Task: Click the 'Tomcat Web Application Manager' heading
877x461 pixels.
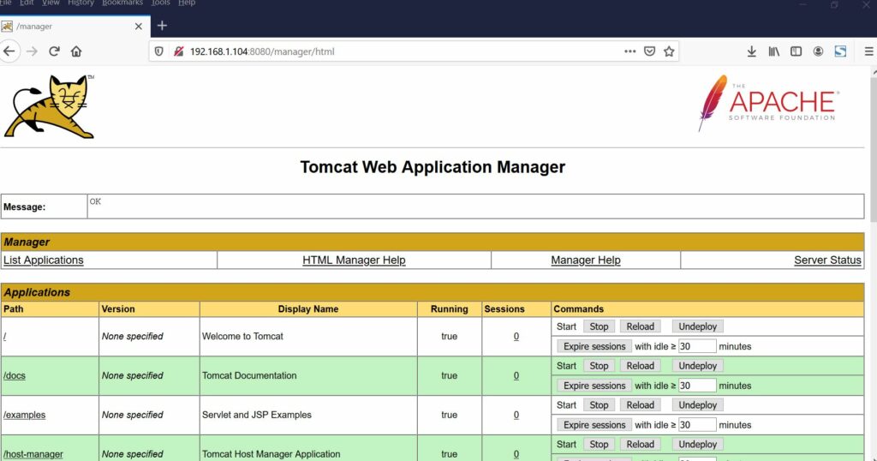Action: coord(433,167)
